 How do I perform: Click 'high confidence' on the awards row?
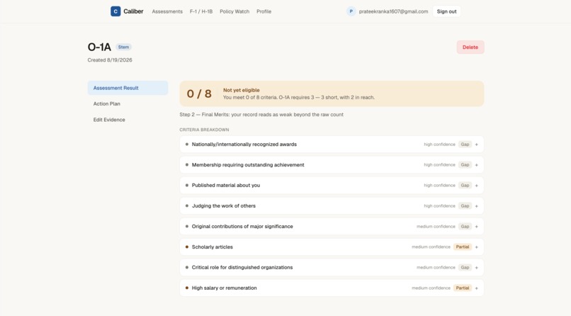(439, 145)
